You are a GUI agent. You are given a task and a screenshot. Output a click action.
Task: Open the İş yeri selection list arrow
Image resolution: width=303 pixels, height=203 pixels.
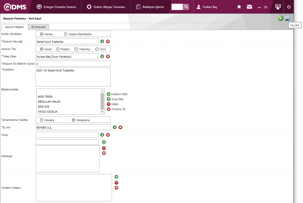pos(115,127)
